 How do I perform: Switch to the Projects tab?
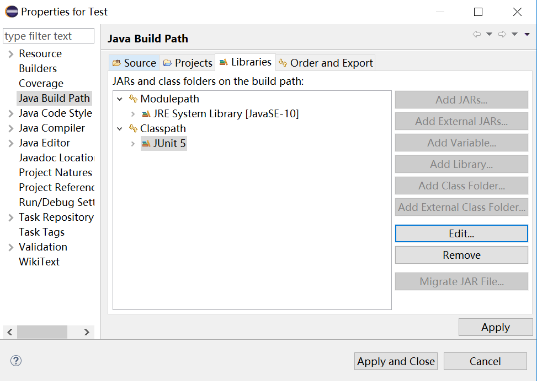pyautogui.click(x=187, y=63)
